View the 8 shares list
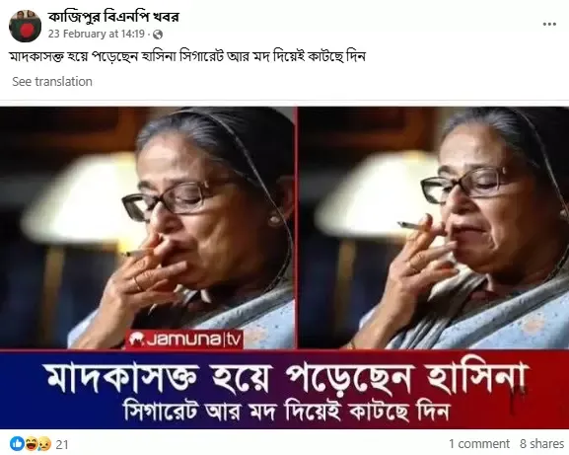This screenshot has width=569, height=455. 541,444
